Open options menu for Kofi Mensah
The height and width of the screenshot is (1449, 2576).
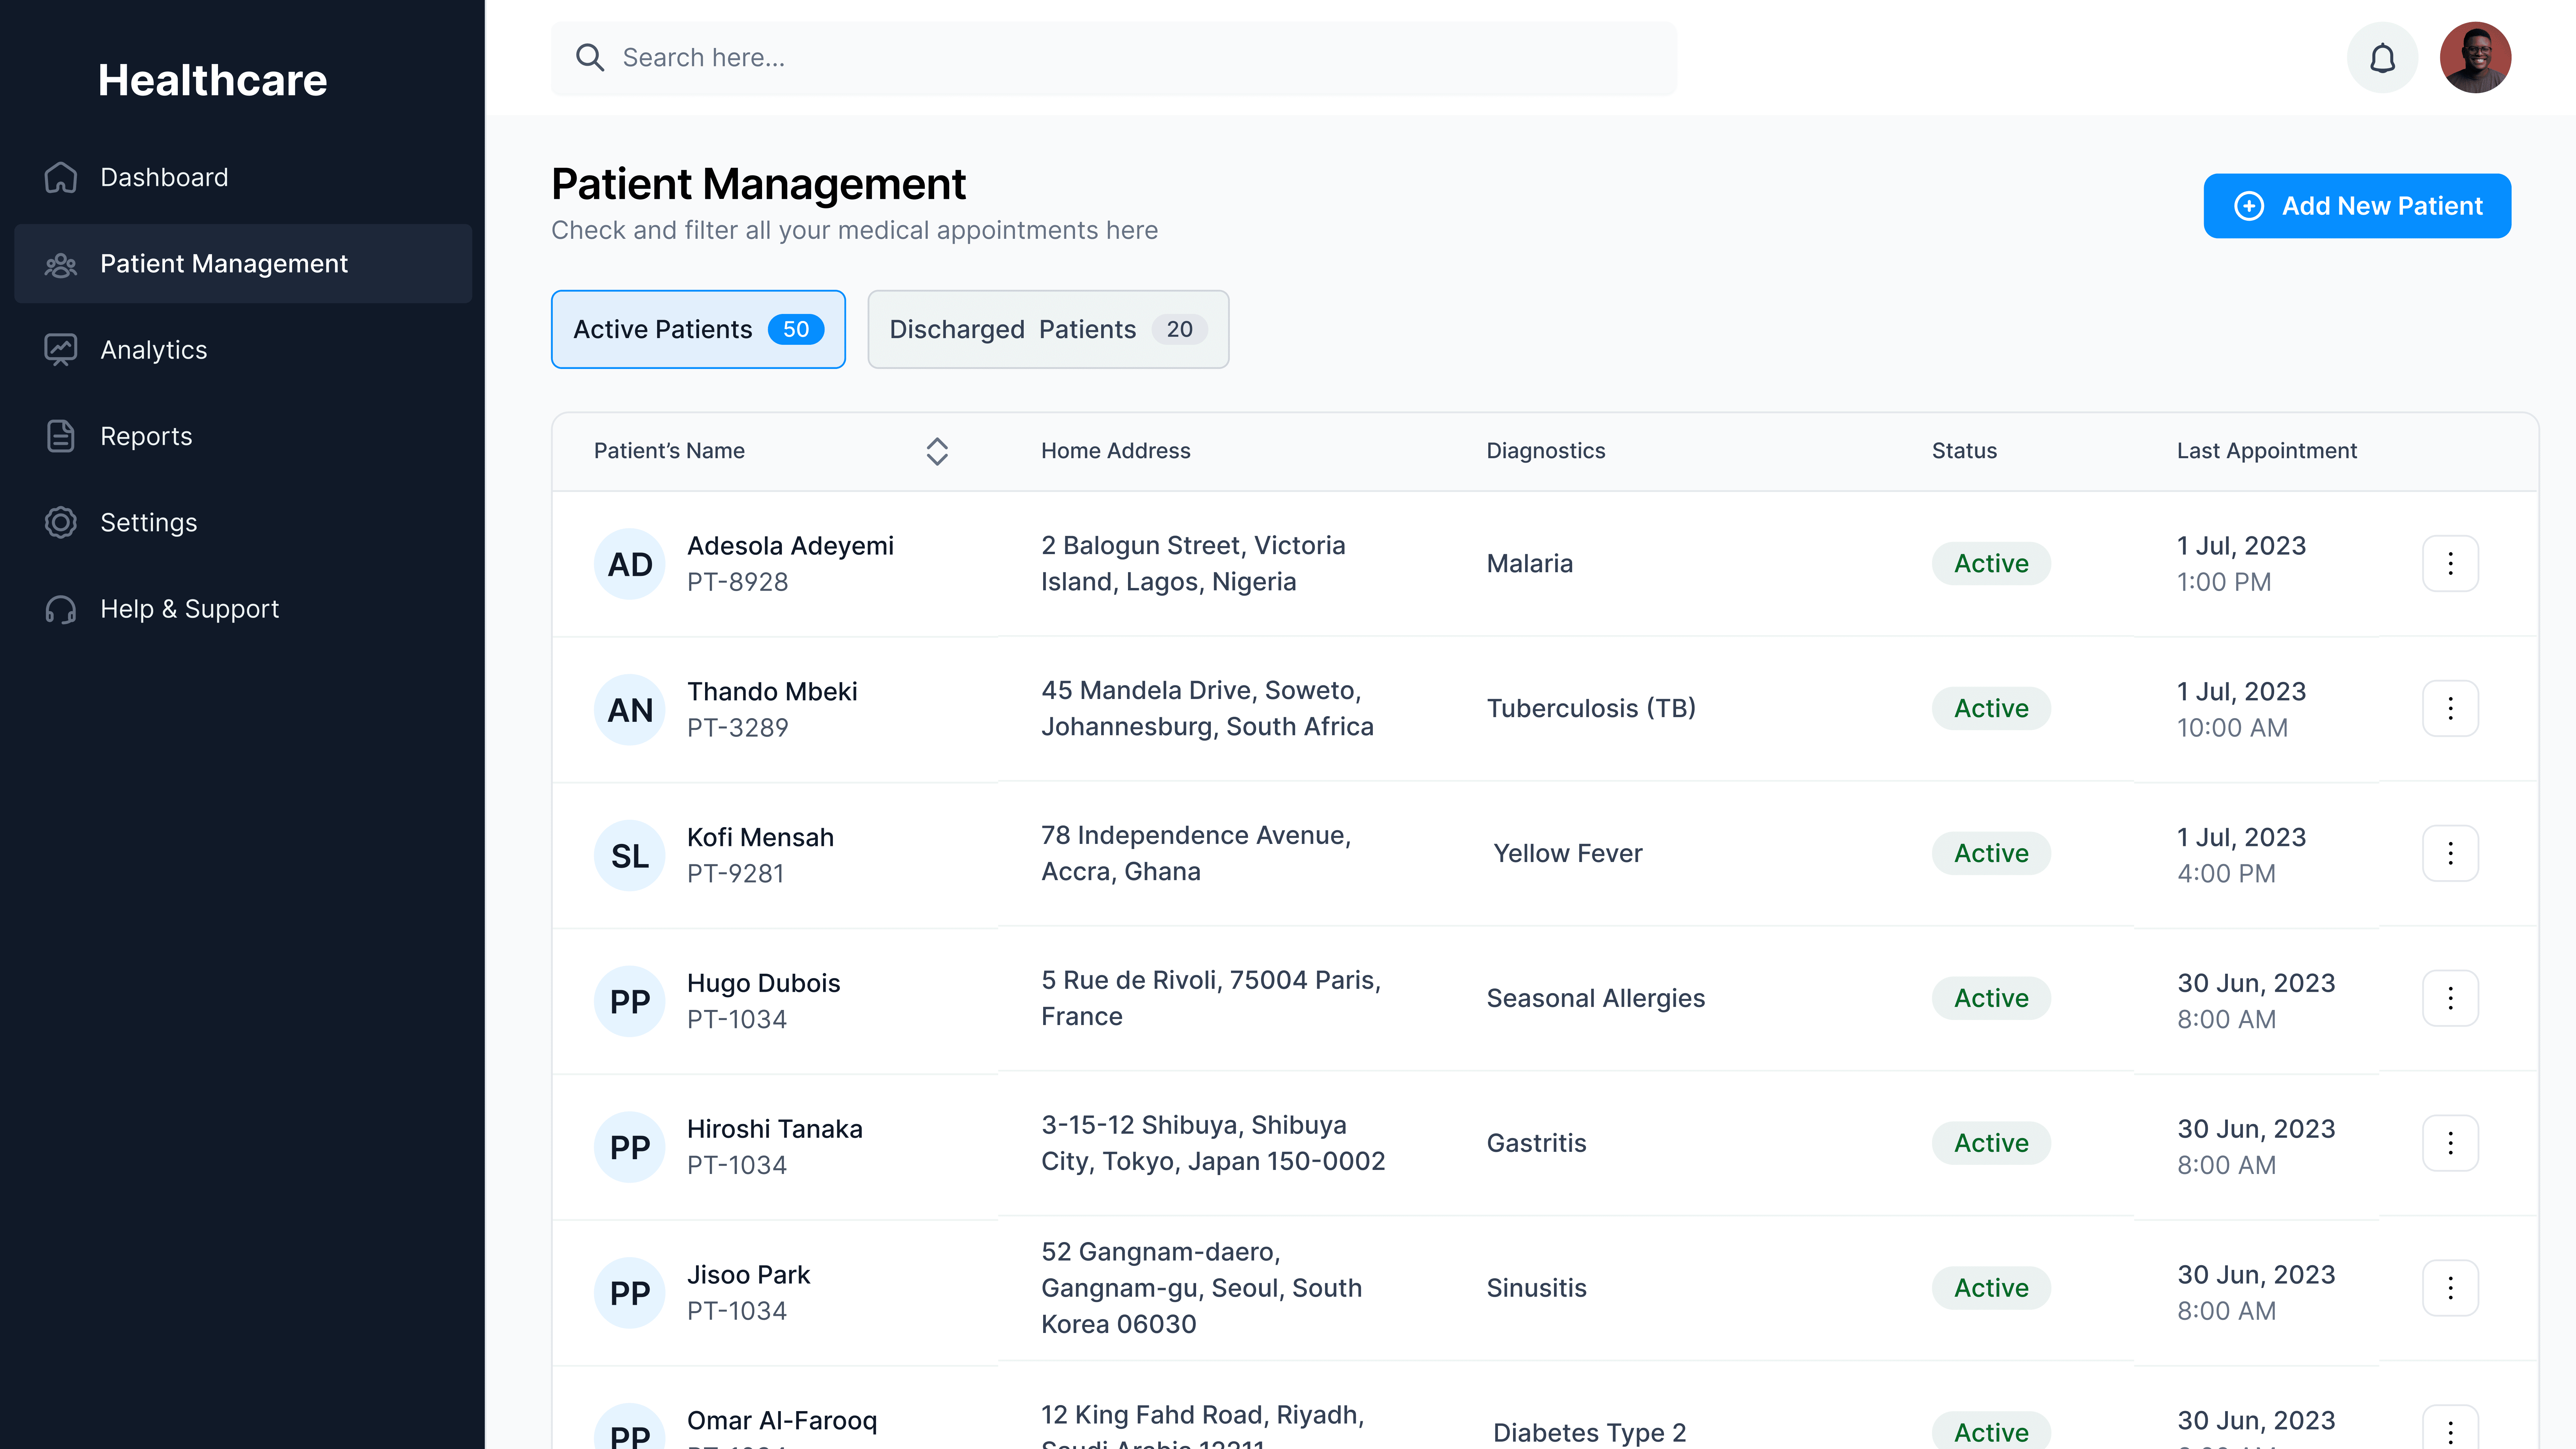point(2450,853)
